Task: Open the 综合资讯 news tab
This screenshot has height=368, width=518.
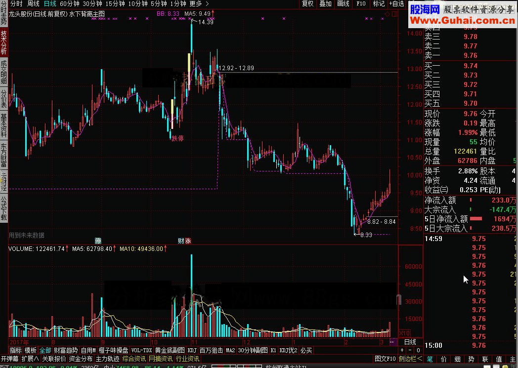Action: [x=134, y=359]
